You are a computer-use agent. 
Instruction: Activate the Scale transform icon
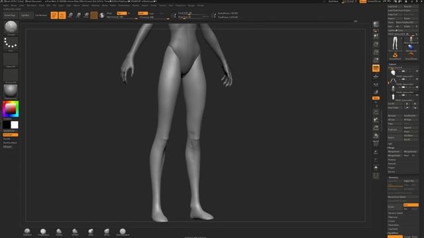tap(78, 15)
